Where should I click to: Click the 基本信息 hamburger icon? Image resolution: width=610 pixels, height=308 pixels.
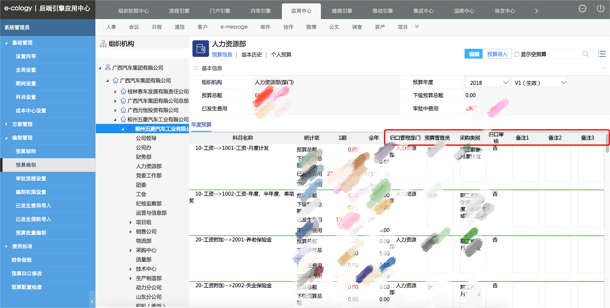[x=196, y=68]
